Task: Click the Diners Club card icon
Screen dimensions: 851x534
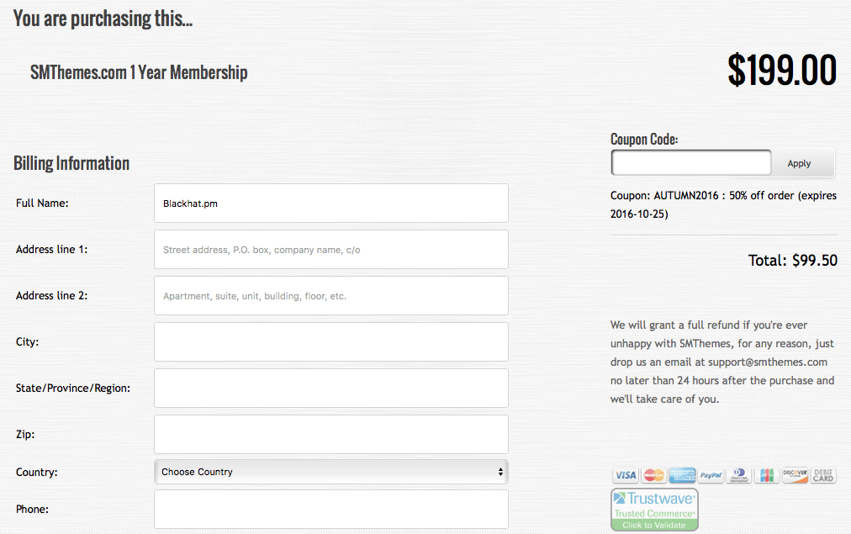Action: click(x=738, y=475)
